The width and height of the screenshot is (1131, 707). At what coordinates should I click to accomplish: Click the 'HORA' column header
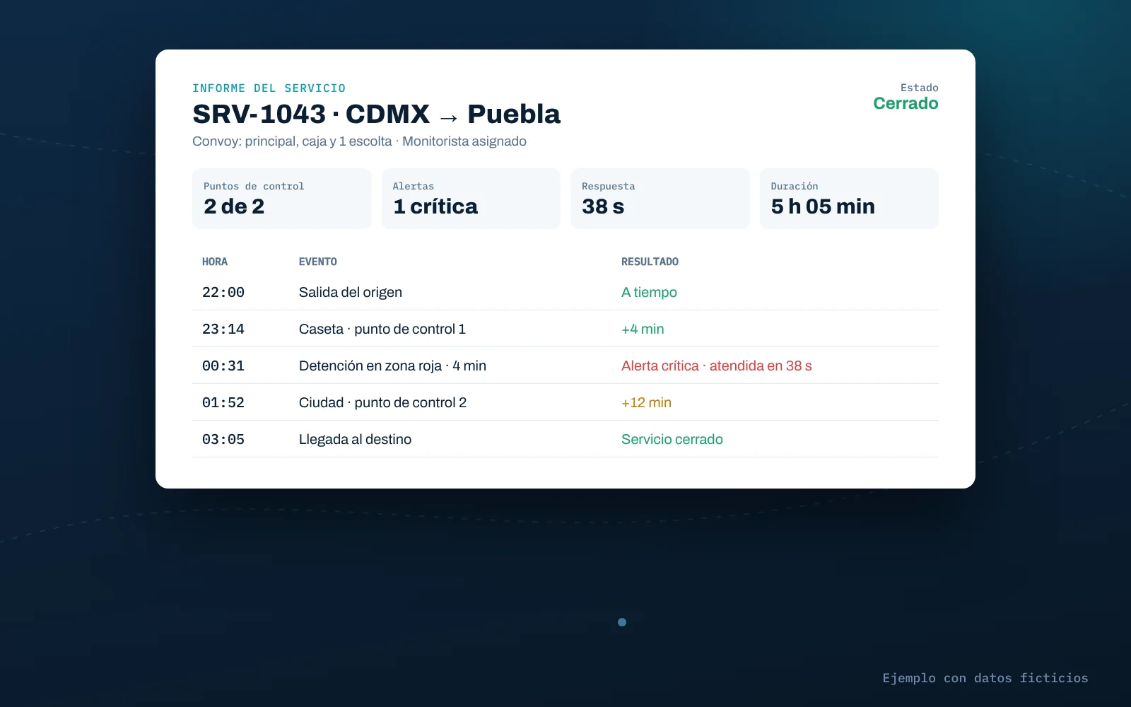[215, 262]
